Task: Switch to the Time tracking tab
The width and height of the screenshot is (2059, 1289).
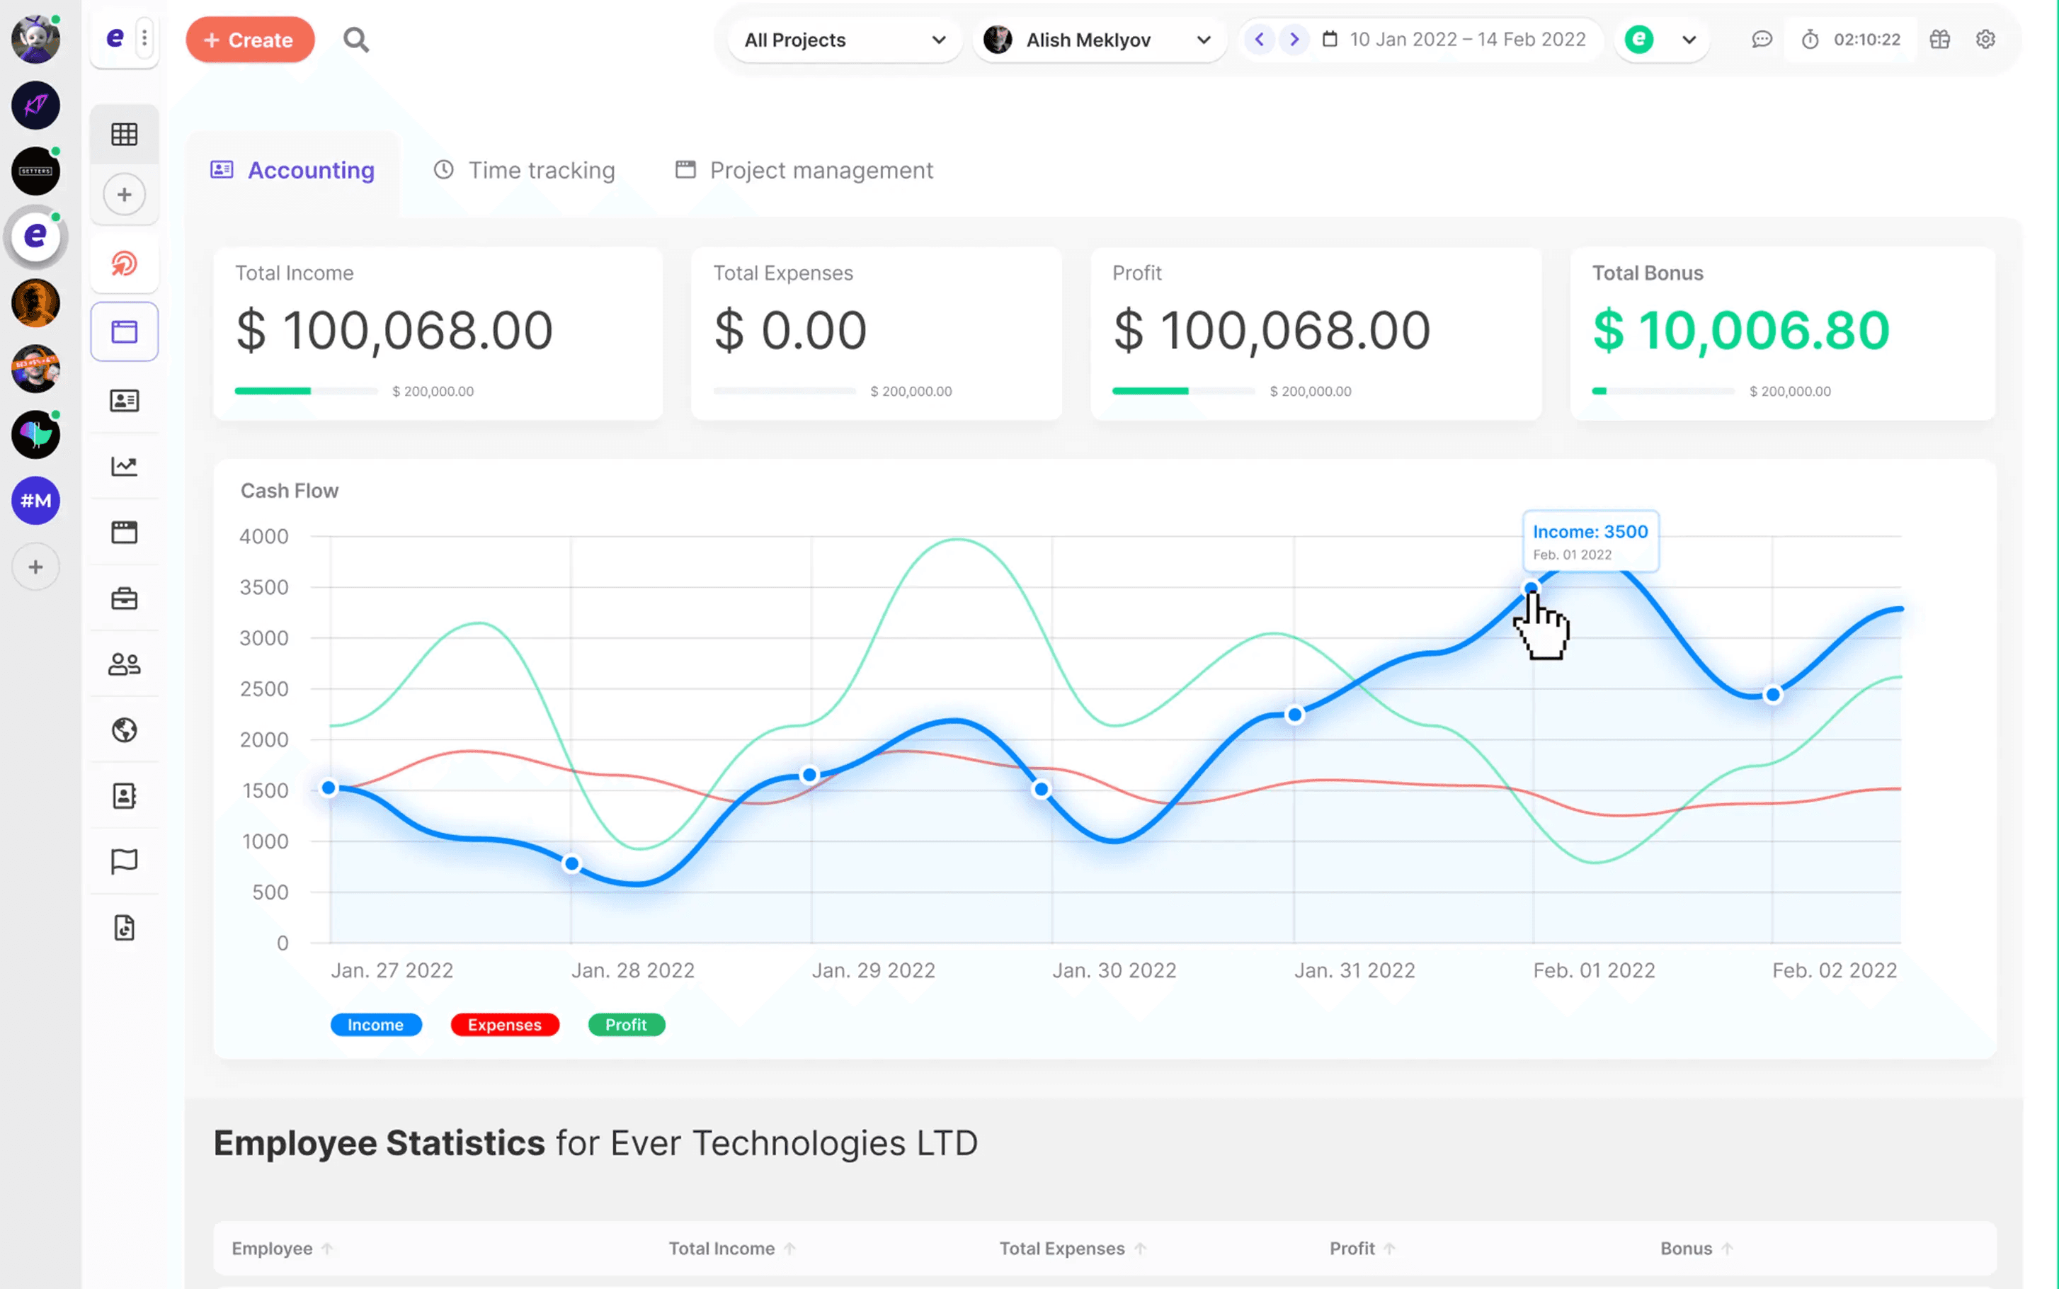Action: click(541, 170)
